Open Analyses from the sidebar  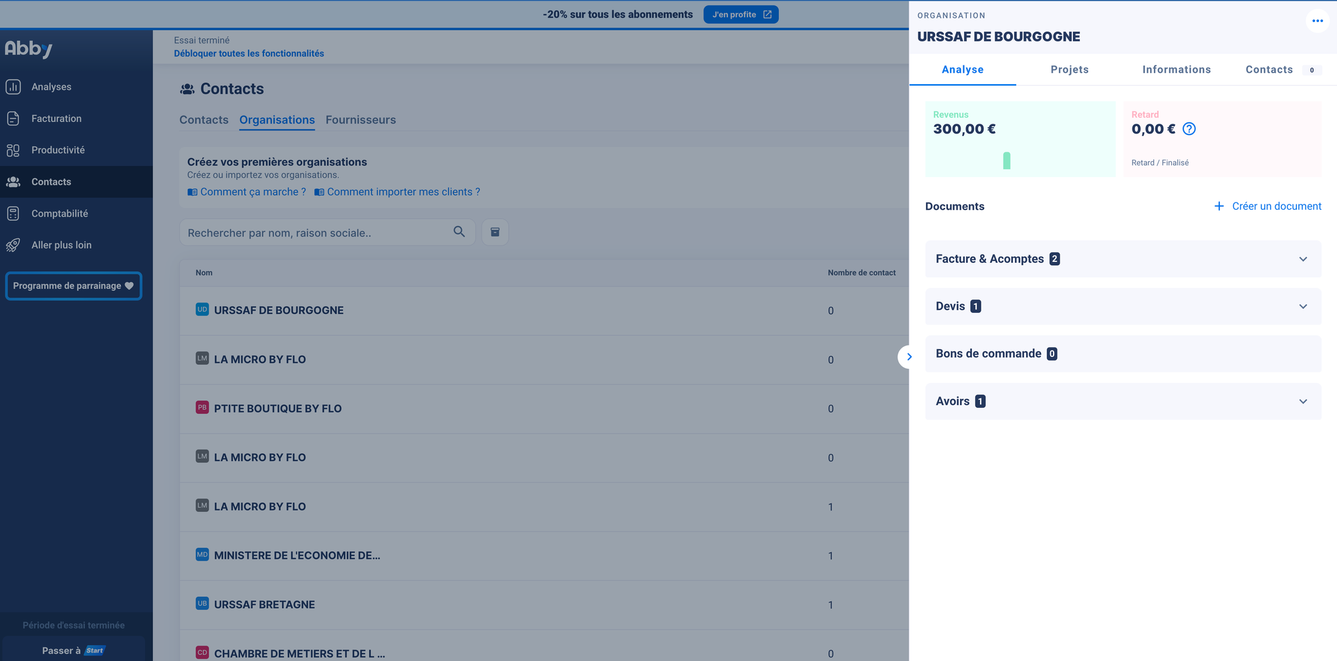pos(51,87)
